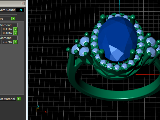Click the green arrow next to Material
The height and width of the screenshot is (120, 160).
(x=19, y=99)
